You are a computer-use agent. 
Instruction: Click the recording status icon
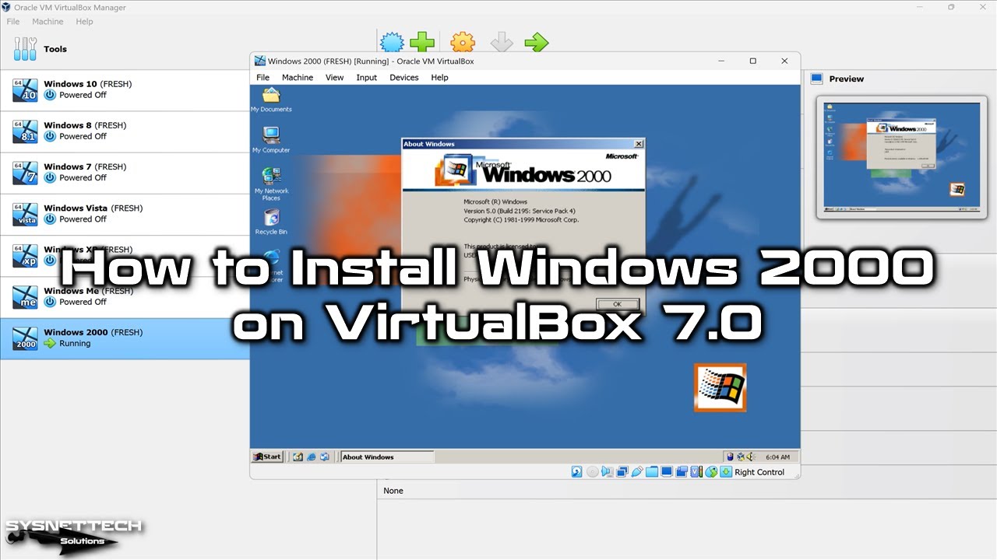coord(682,472)
